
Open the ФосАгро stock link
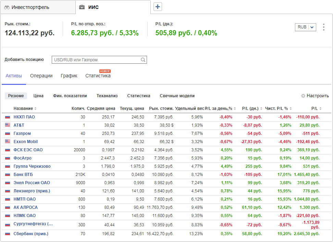pyautogui.click(x=23, y=158)
